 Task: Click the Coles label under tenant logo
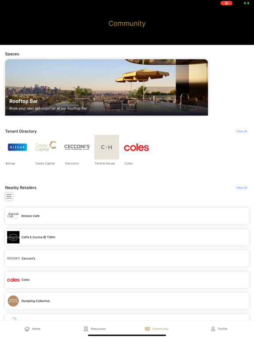coord(128,163)
